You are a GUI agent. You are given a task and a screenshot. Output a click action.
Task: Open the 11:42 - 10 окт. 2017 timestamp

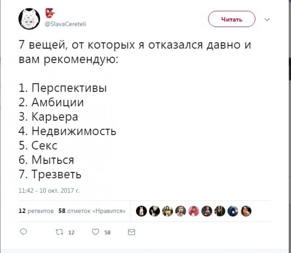pyautogui.click(x=49, y=189)
